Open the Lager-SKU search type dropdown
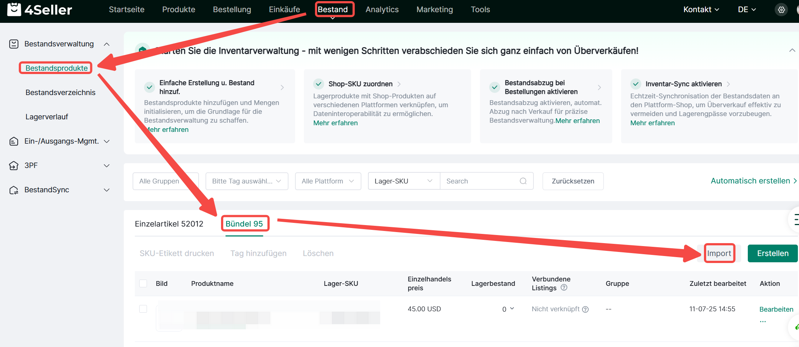 pyautogui.click(x=403, y=181)
